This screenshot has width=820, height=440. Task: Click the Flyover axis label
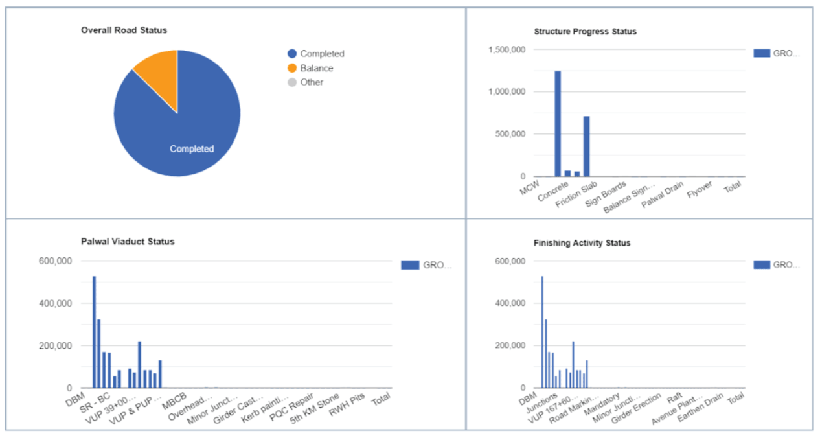coord(700,190)
